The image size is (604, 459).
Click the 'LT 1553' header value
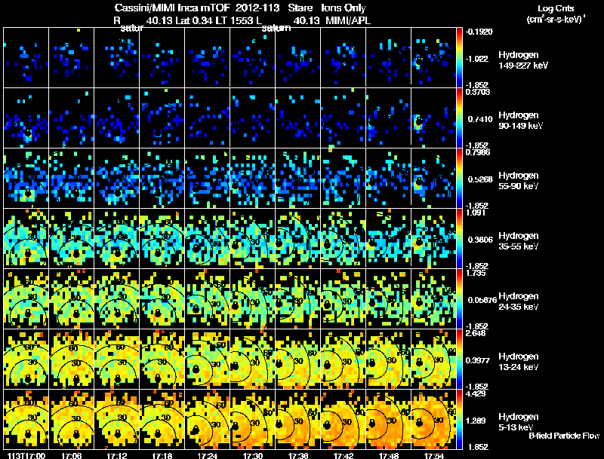[236, 20]
